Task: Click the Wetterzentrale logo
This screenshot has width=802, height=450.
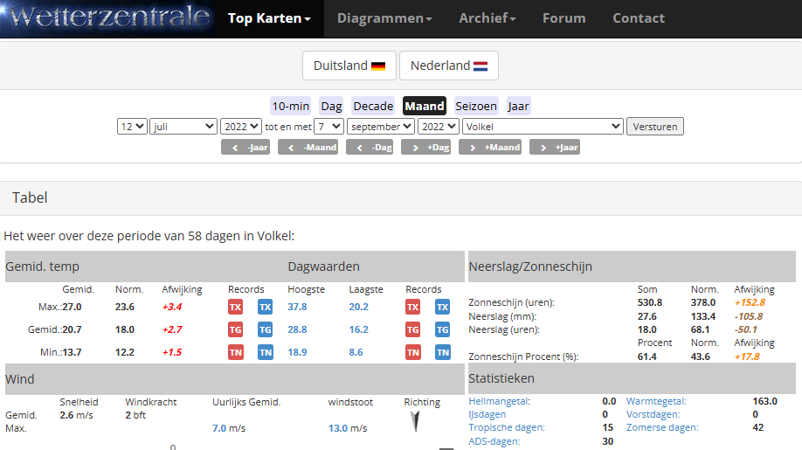Action: (109, 17)
